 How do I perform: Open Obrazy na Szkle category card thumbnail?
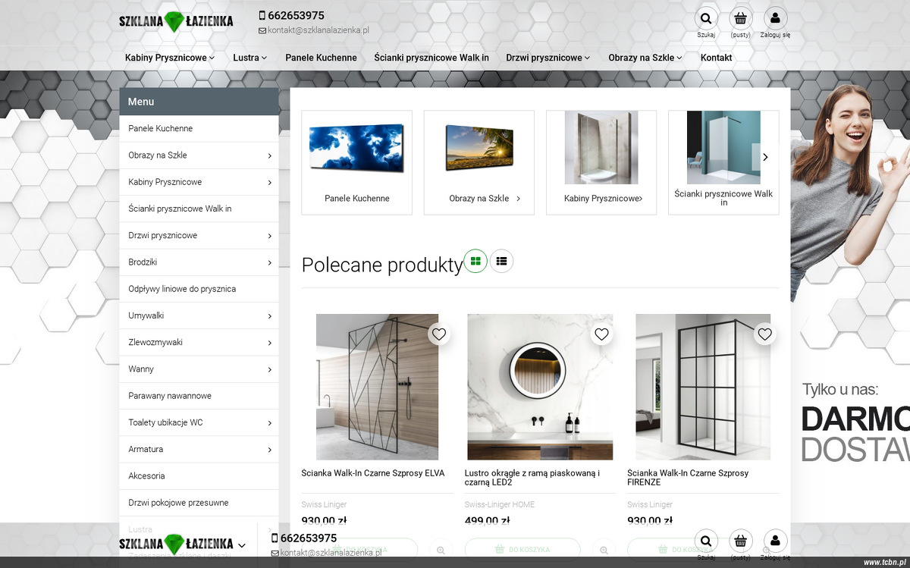pos(479,148)
